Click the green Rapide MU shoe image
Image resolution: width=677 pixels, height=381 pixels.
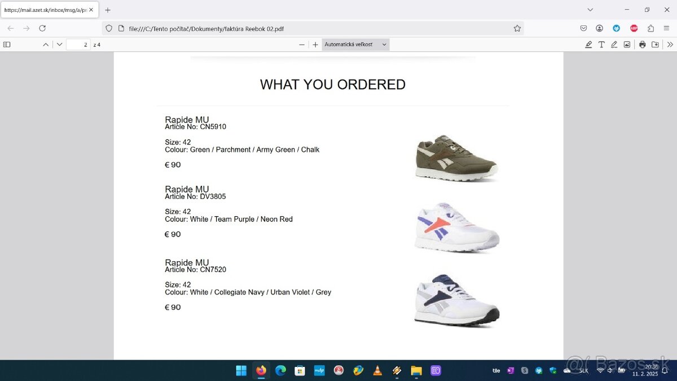pos(456,158)
